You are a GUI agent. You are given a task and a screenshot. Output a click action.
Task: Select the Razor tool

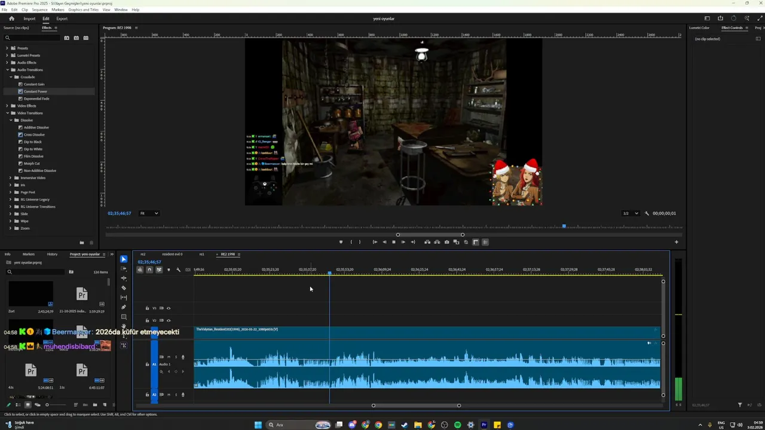pyautogui.click(x=124, y=288)
